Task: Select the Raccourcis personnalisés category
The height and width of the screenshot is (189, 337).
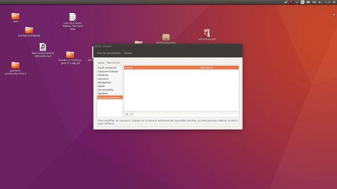Action: 110,98
